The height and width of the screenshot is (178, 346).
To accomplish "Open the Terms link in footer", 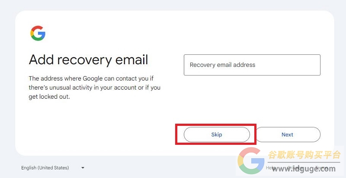I will (x=321, y=168).
